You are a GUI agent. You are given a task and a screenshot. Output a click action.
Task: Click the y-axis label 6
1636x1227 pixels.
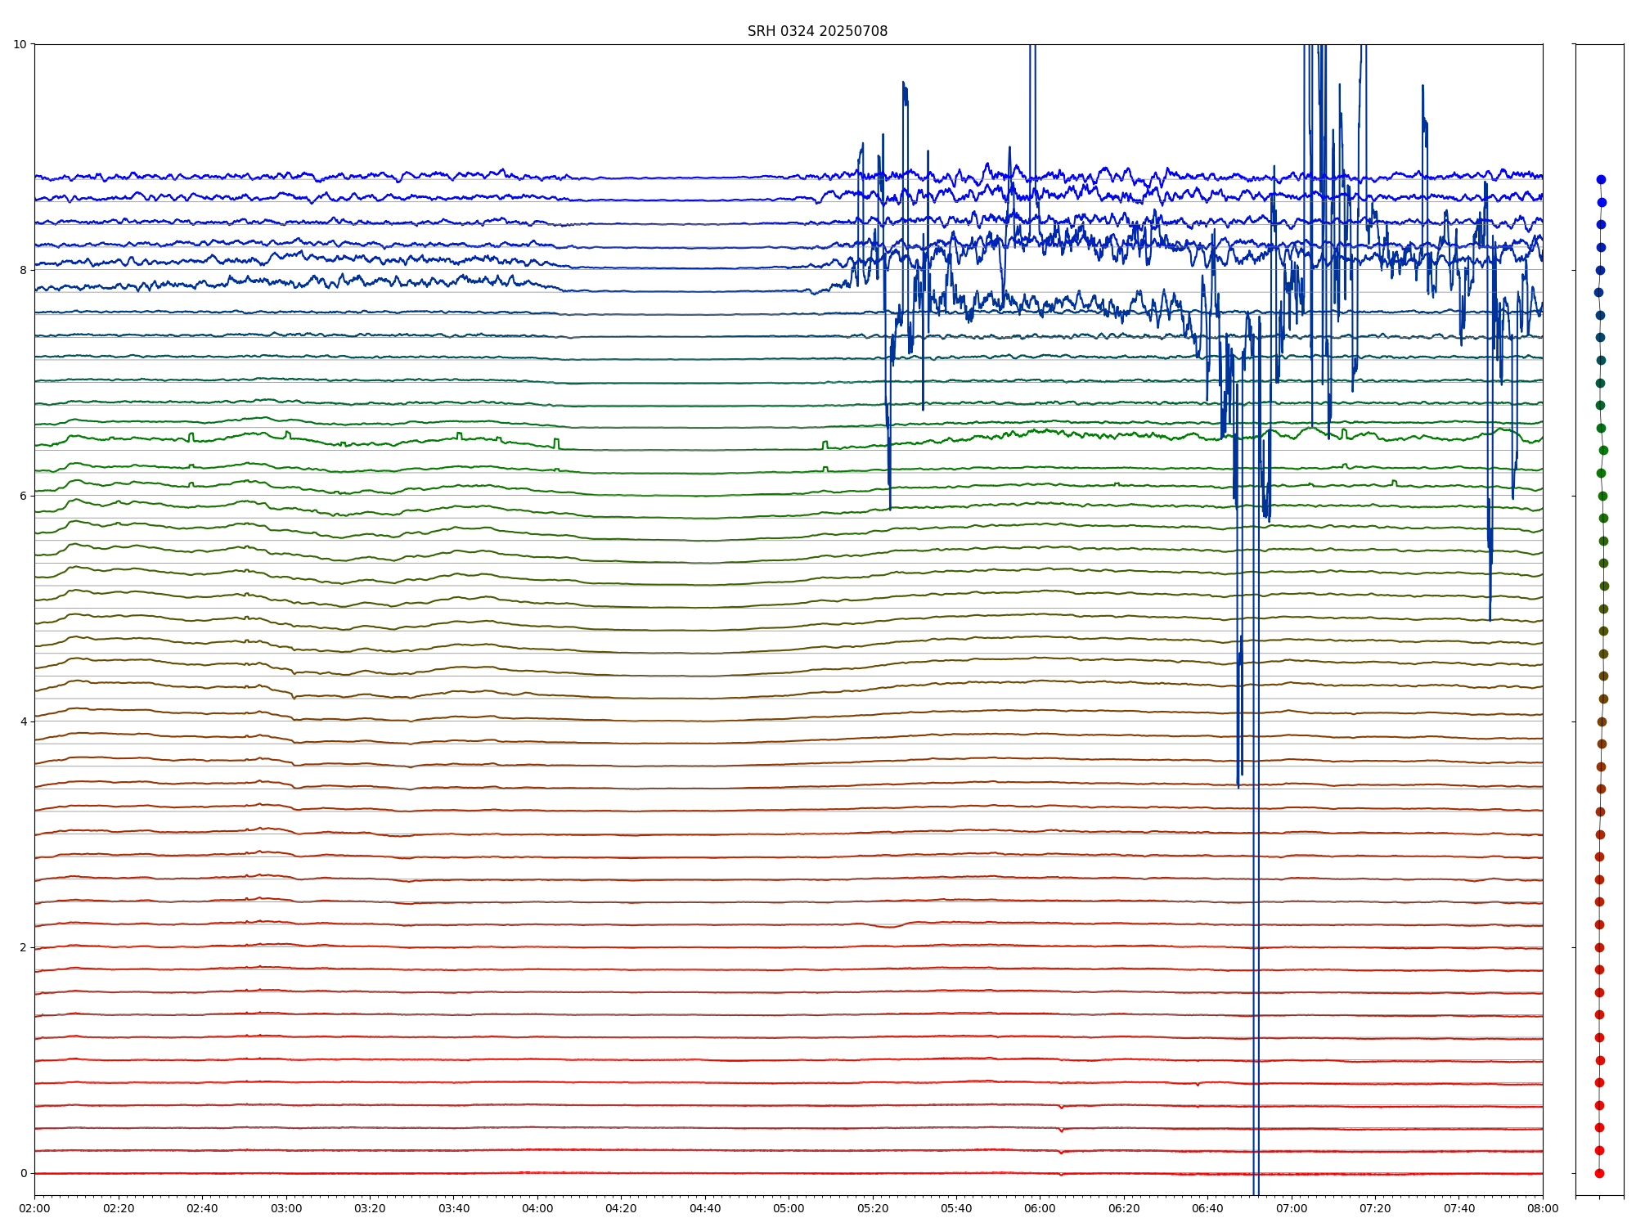coord(23,496)
